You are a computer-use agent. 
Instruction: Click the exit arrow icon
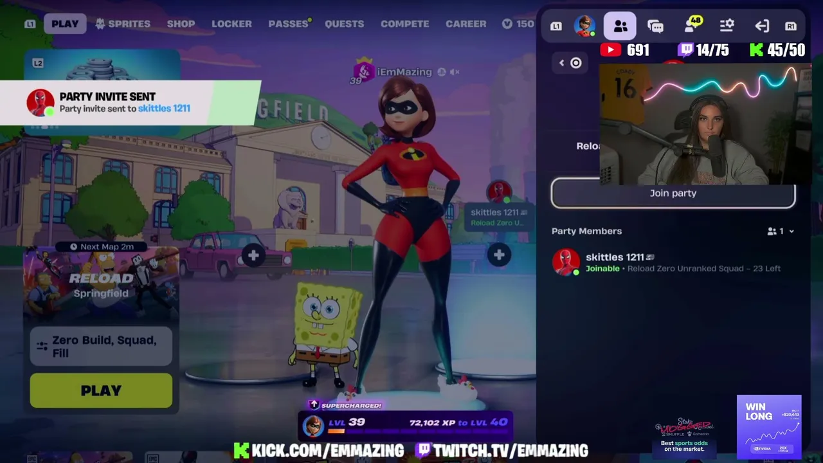pos(762,26)
